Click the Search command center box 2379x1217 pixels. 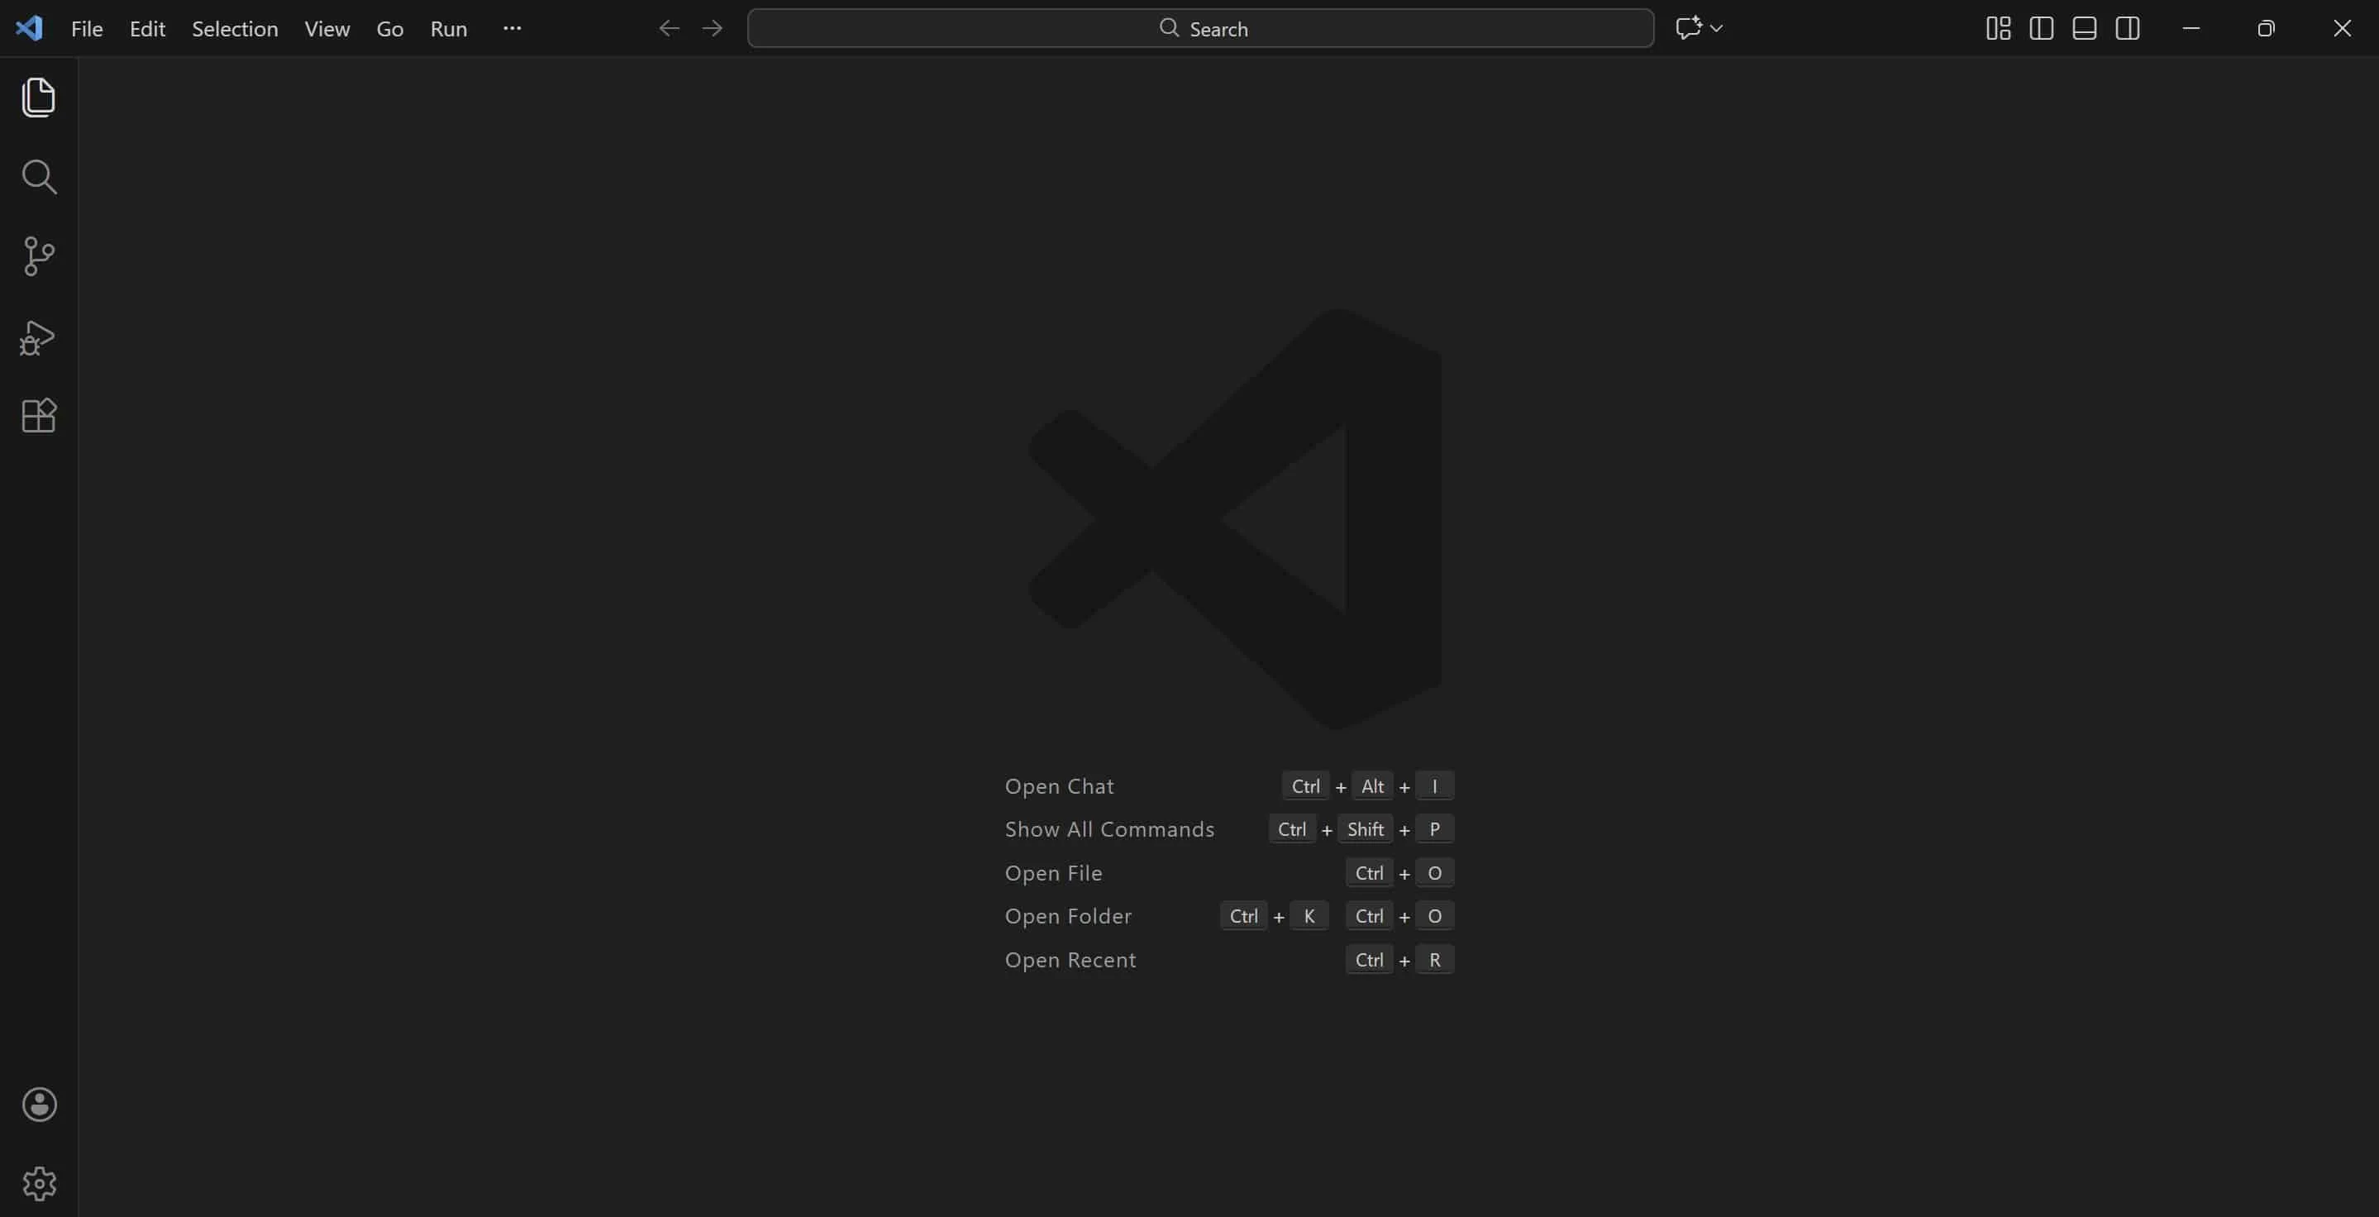coord(1200,29)
